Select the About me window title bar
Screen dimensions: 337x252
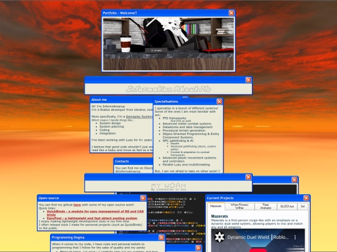pyautogui.click(x=122, y=100)
